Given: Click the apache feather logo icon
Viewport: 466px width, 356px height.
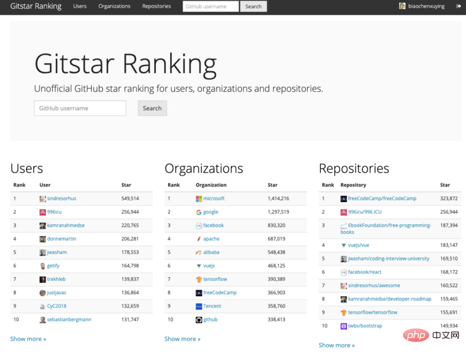Looking at the screenshot, I should click(199, 239).
